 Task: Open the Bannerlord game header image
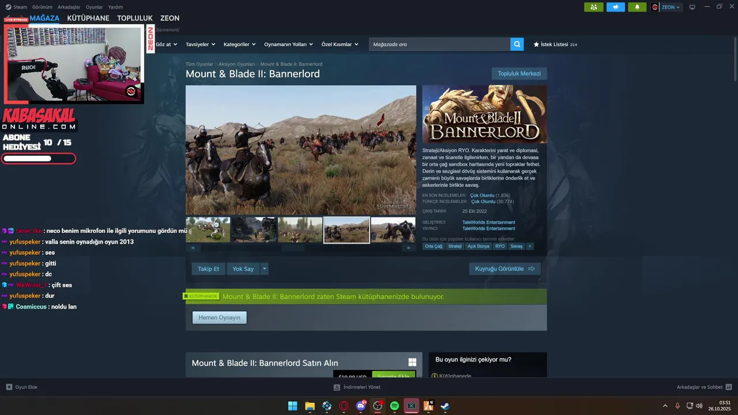click(484, 114)
